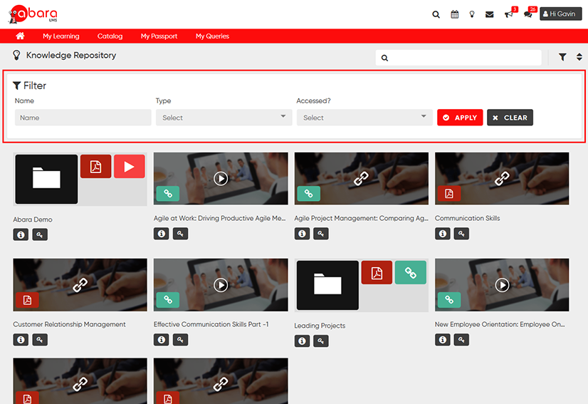
Task: Click the Abara LMS logo
Action: (x=33, y=14)
